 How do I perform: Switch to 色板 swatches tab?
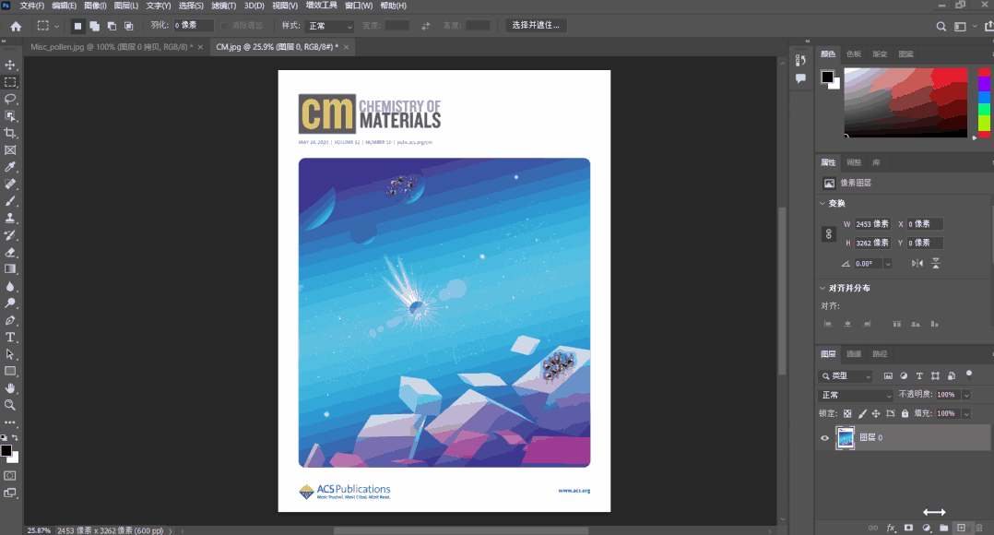click(854, 53)
